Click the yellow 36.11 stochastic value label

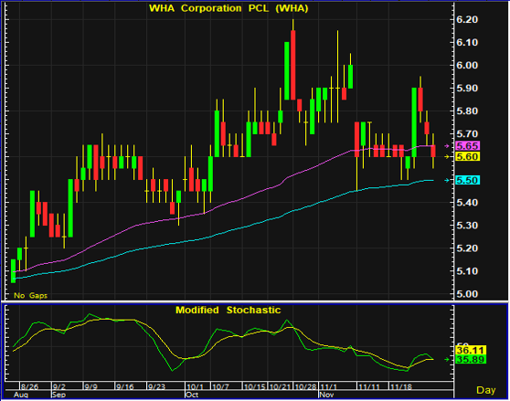tap(471, 351)
